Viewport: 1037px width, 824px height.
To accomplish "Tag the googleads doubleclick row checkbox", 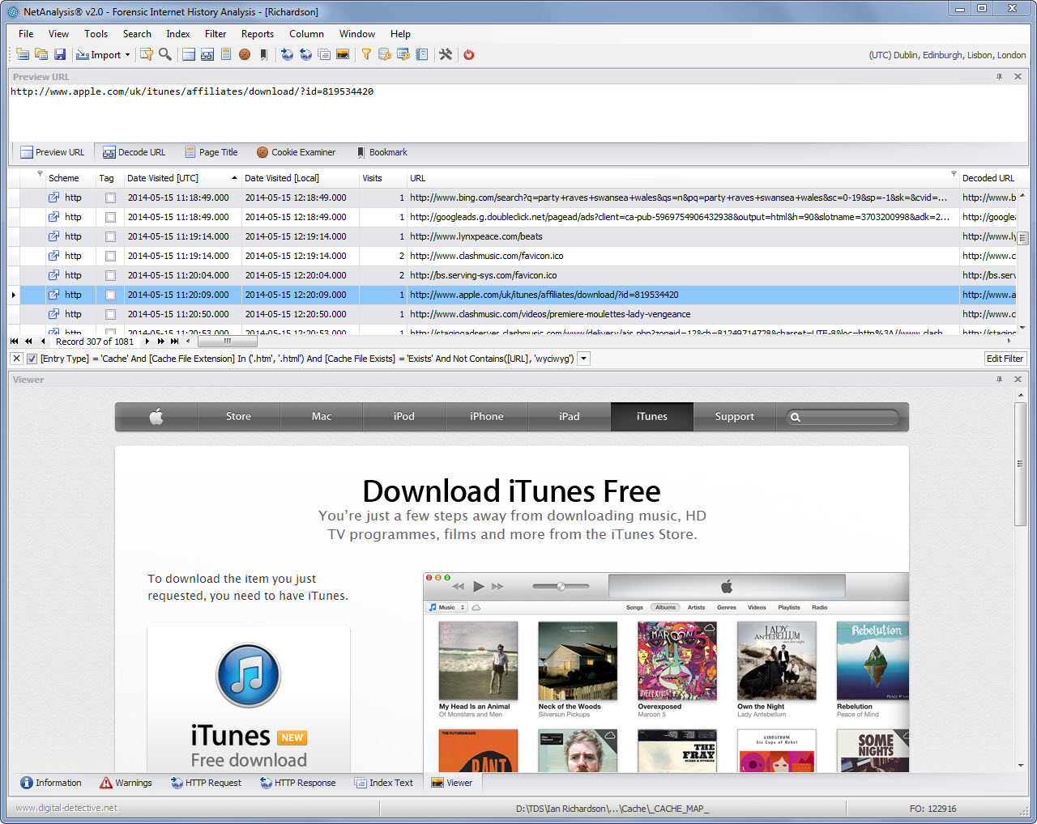I will pyautogui.click(x=110, y=217).
